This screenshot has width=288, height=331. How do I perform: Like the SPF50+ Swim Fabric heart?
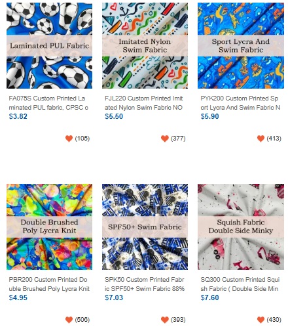(x=165, y=320)
